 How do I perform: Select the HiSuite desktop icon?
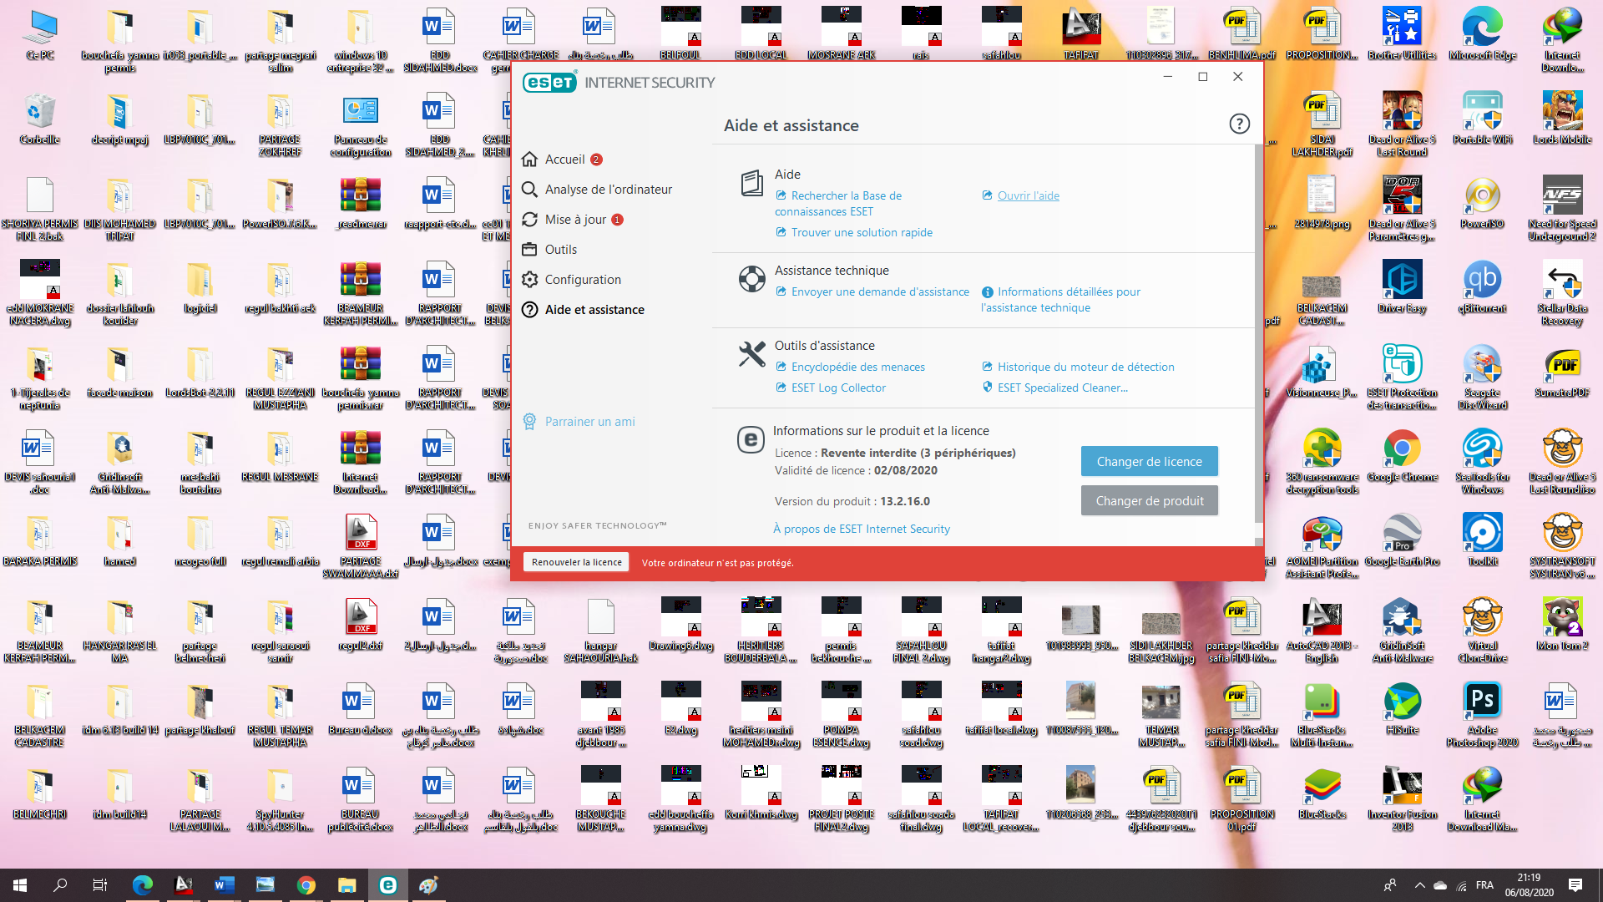pos(1402,709)
